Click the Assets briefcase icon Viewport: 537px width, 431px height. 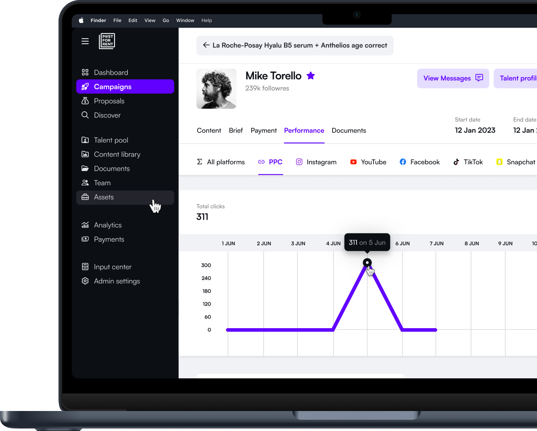pos(85,197)
